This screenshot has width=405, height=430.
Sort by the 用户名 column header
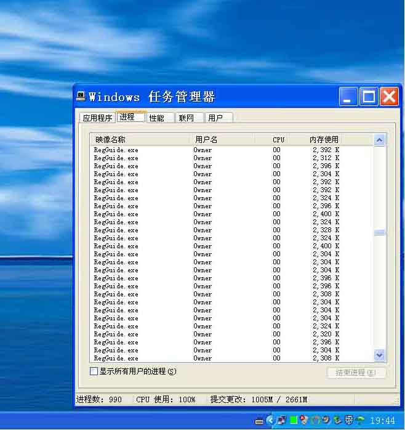[222, 140]
